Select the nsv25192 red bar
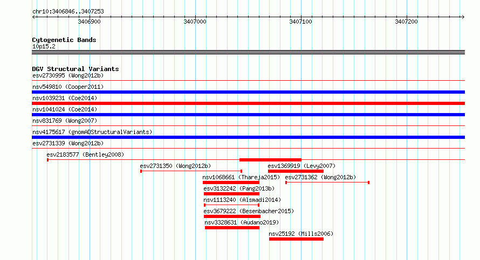The height and width of the screenshot is (260, 480). click(x=296, y=239)
